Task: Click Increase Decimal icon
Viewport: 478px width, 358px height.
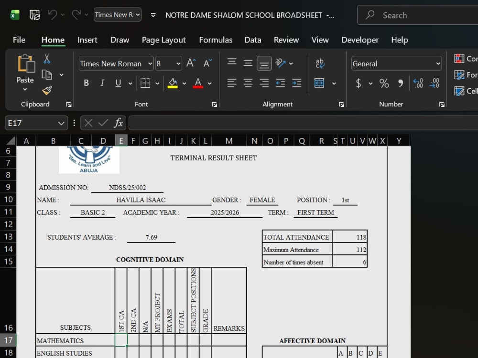Action: (x=418, y=83)
